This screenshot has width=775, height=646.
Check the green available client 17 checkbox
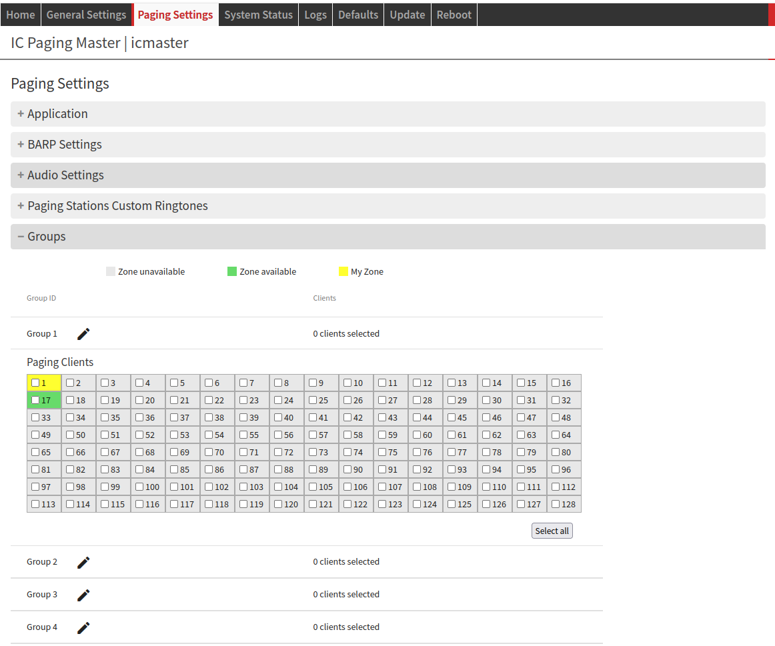(x=35, y=401)
